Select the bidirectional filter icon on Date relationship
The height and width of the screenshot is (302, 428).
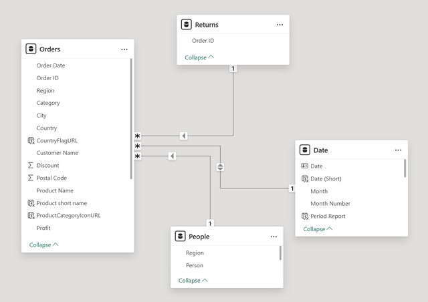click(x=220, y=167)
